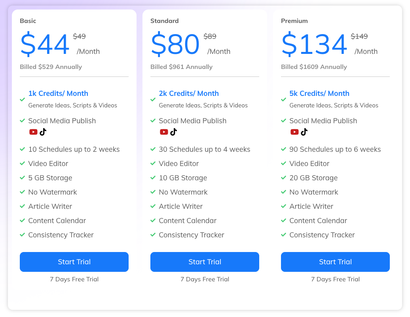Start Trial for the Premium plan
The image size is (410, 317).
coord(335,262)
